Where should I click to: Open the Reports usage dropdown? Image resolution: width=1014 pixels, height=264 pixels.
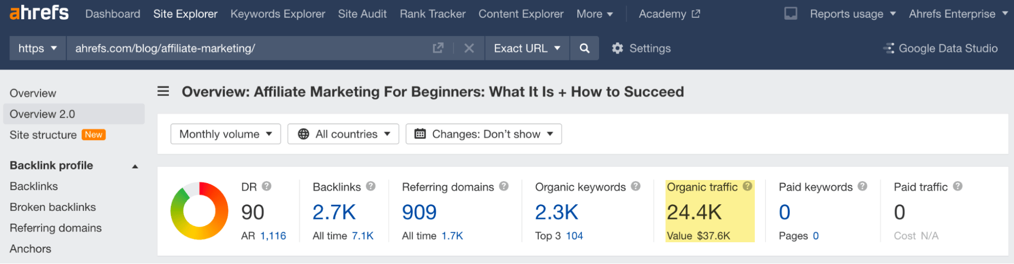point(853,14)
